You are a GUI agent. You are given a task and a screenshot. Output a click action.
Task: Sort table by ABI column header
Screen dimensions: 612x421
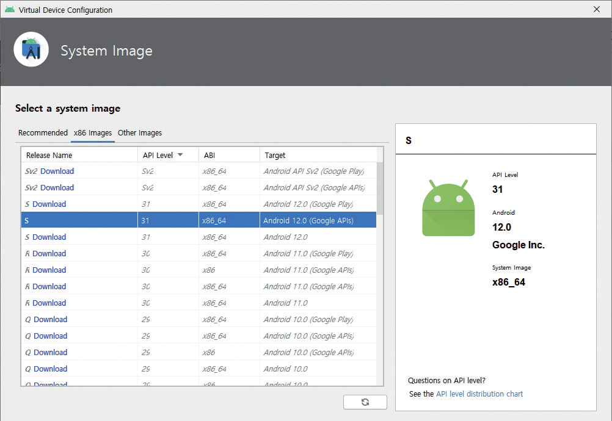point(229,155)
